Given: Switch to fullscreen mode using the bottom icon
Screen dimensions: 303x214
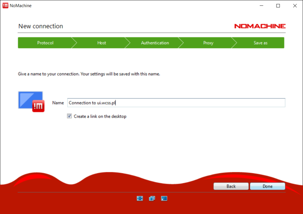Looking at the screenshot, I should (140, 198).
